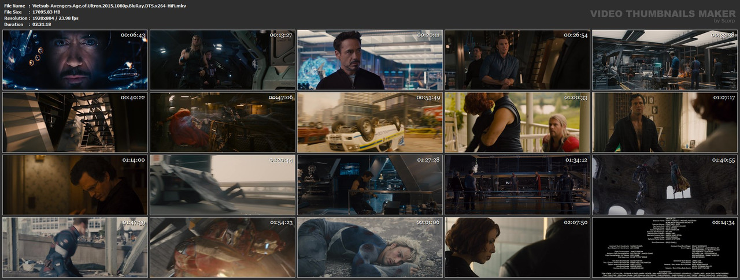The height and width of the screenshot is (280, 740).
Task: Select the thumbnail at 00:13:27
Action: (x=223, y=60)
